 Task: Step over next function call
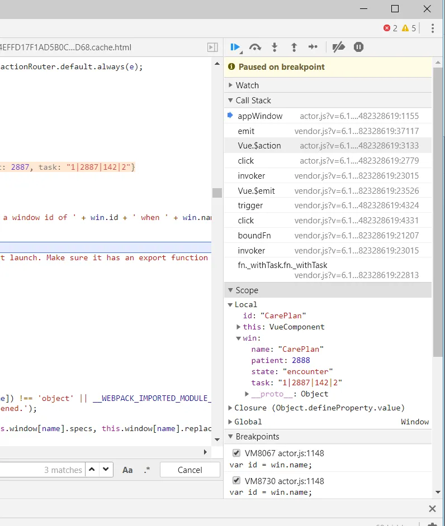tap(255, 47)
